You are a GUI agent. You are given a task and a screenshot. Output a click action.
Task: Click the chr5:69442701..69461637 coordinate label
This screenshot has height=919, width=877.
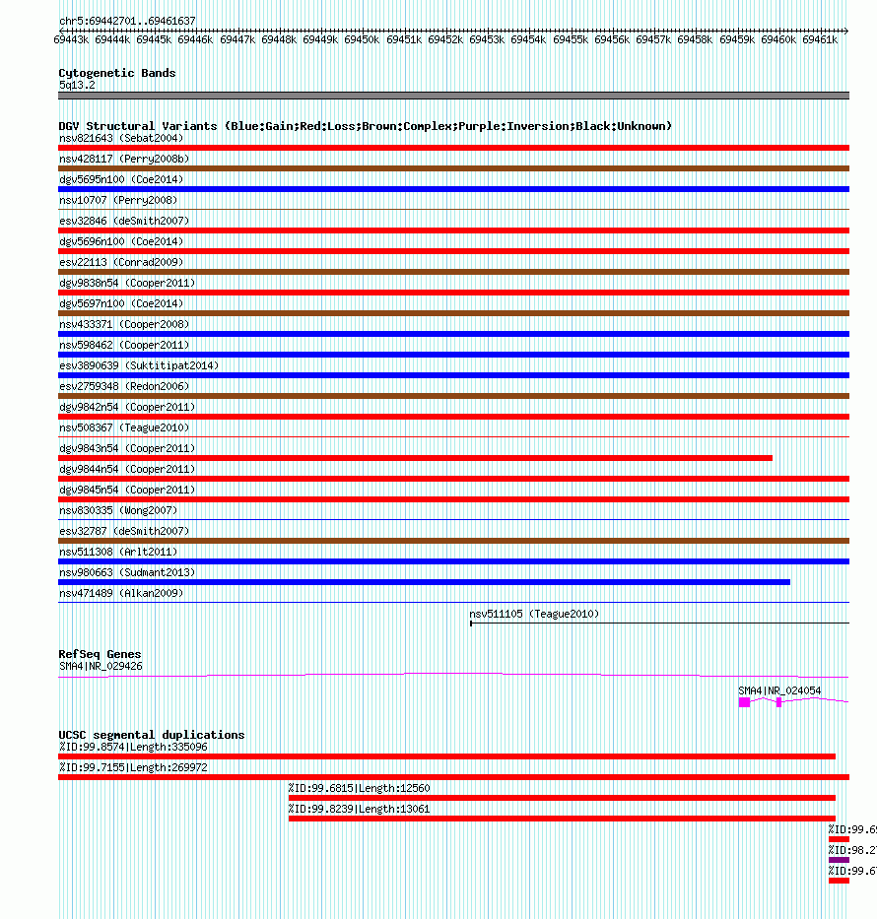[x=127, y=21]
